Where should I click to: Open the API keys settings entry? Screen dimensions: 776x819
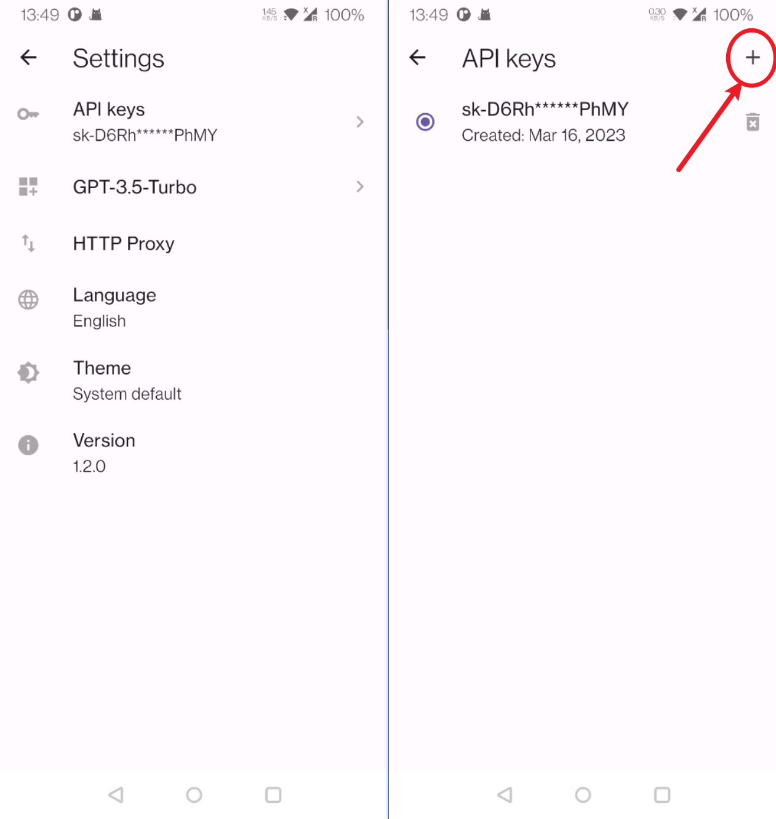194,122
